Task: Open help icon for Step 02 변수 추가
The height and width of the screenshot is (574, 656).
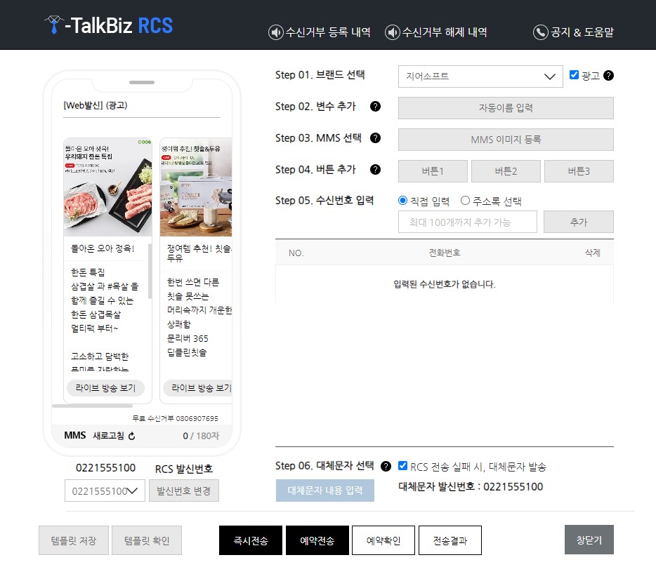Action: click(x=375, y=107)
